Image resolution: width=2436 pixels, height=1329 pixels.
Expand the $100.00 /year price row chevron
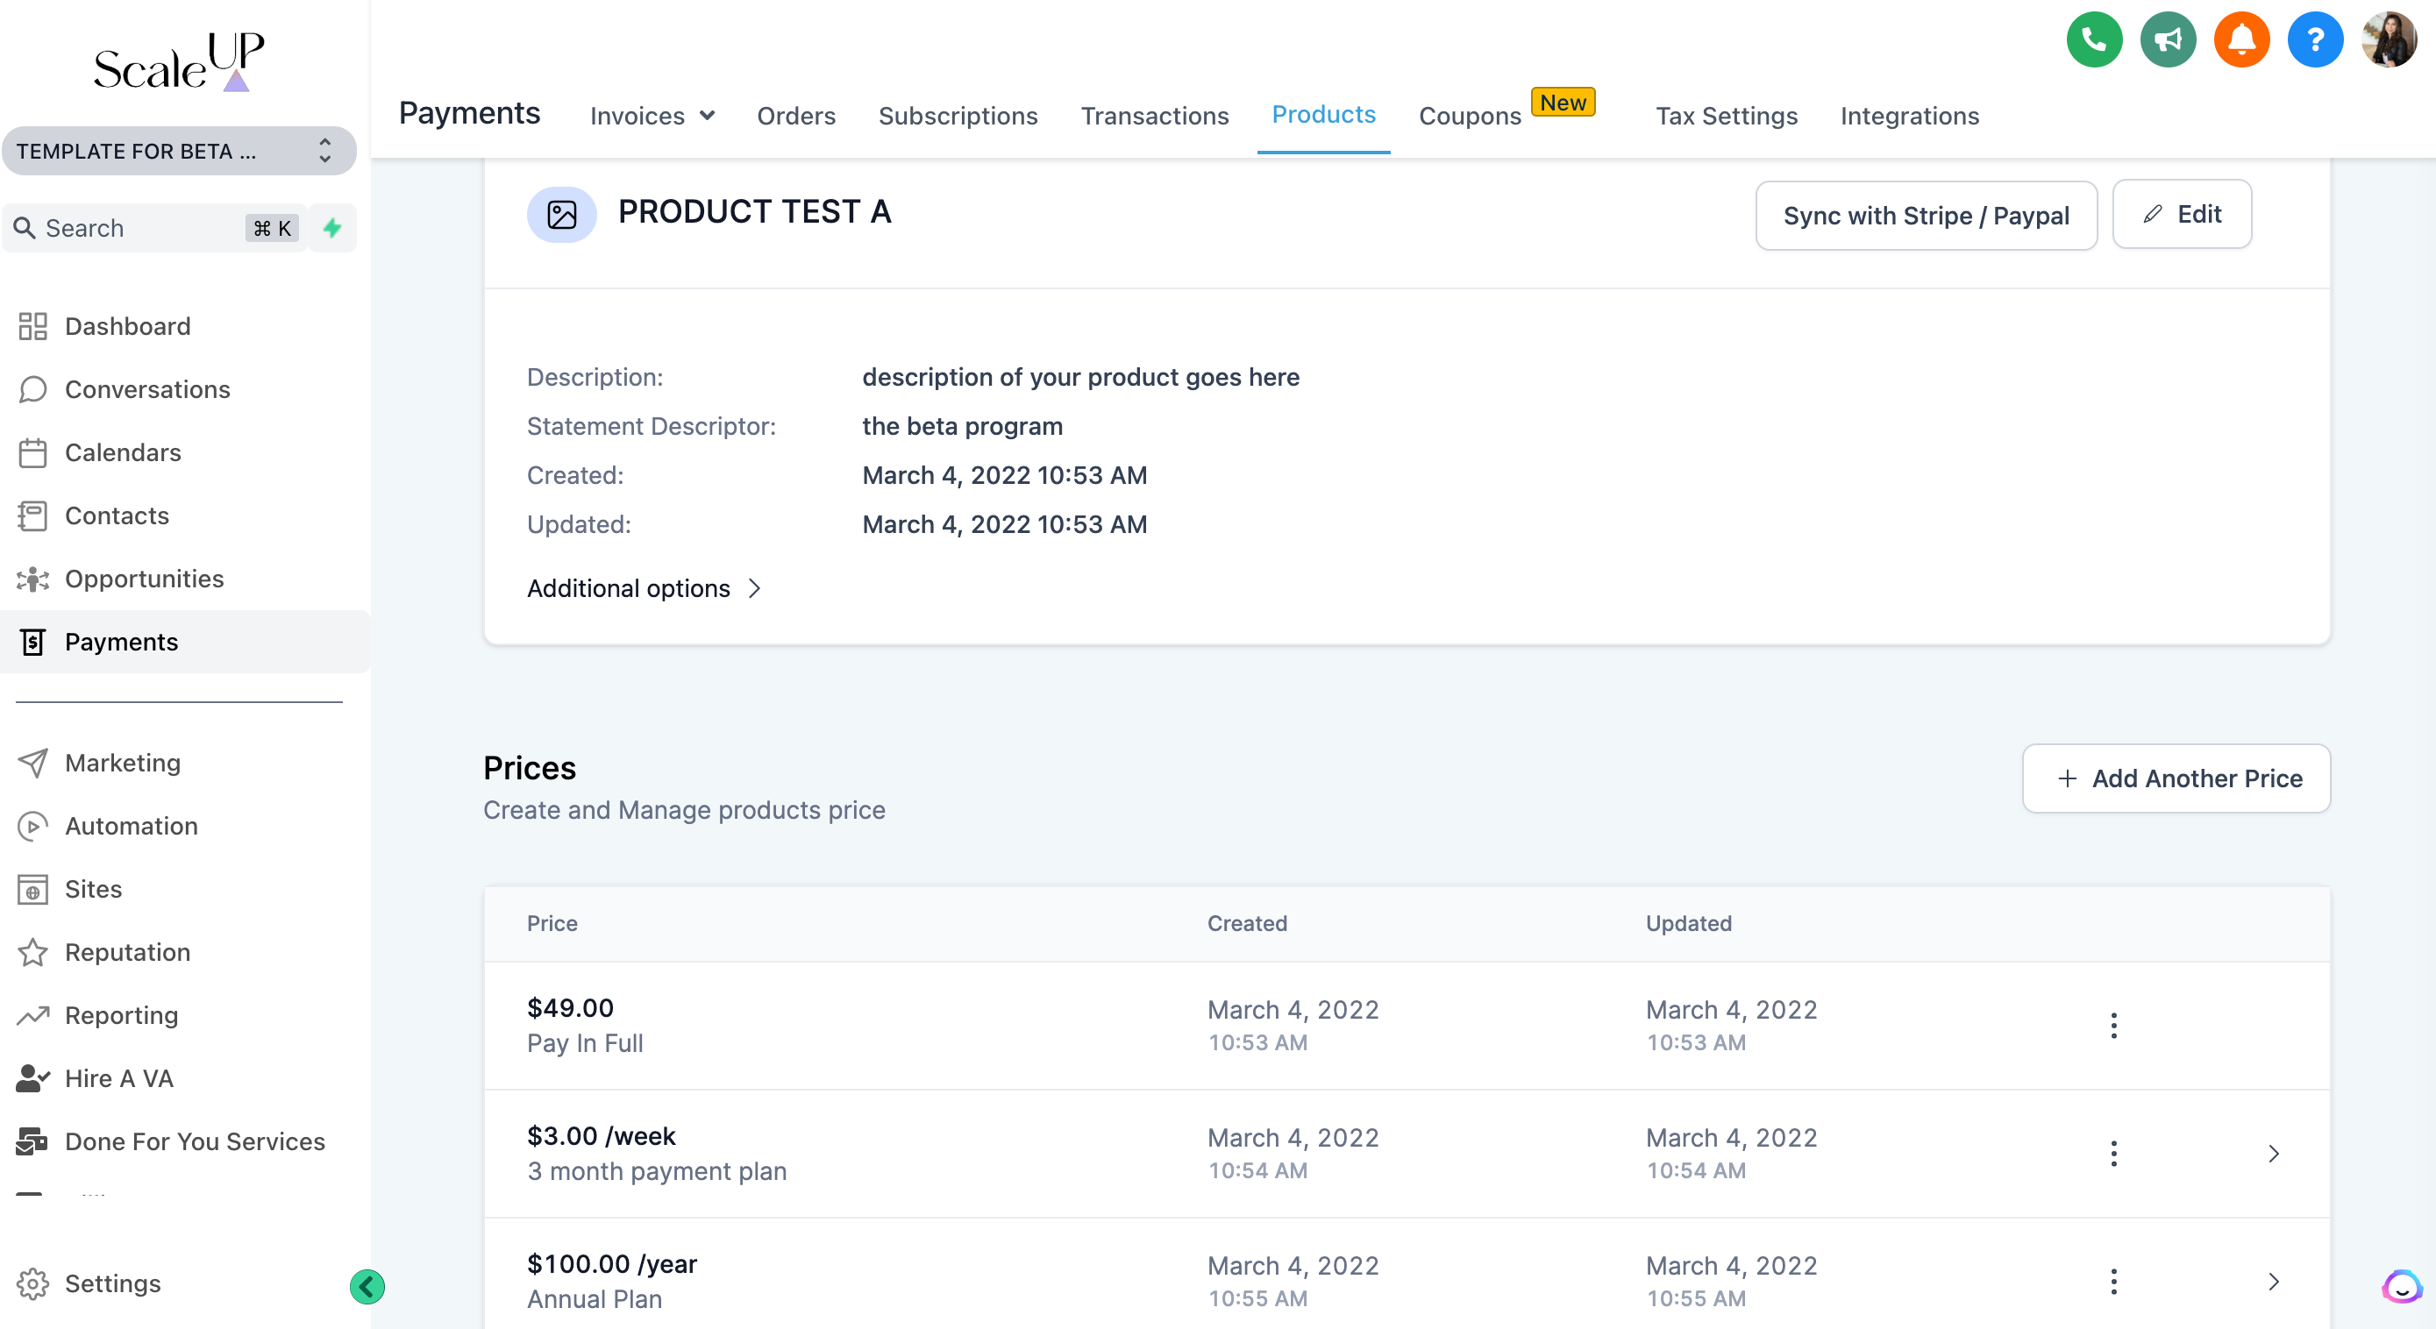(x=2274, y=1282)
